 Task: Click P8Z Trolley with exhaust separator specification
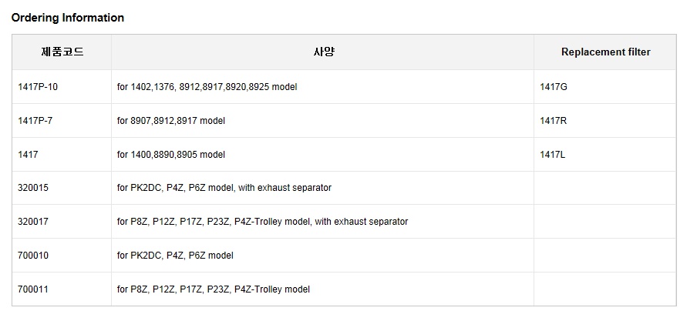[x=262, y=222]
